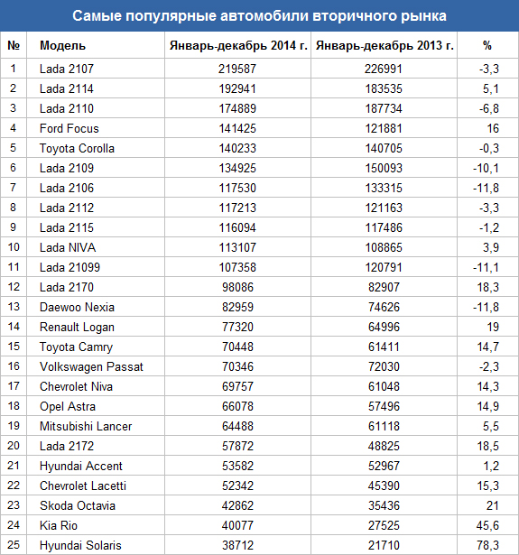The width and height of the screenshot is (519, 555).
Task: Select the Январь-декабрь 2014 г. column header
Action: [x=238, y=45]
